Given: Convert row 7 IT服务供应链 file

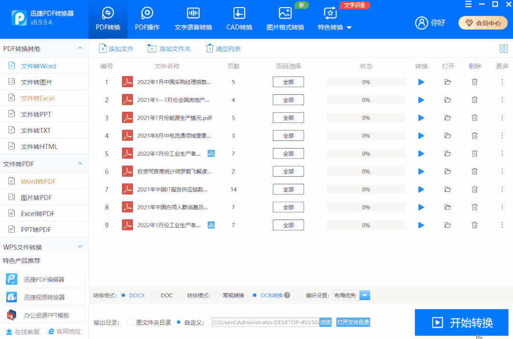Looking at the screenshot, I should click(421, 189).
